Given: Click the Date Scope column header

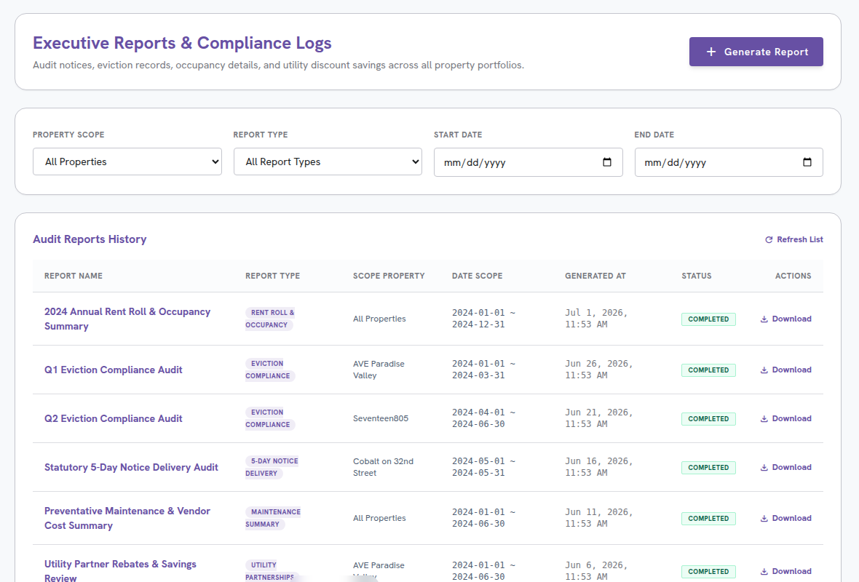Looking at the screenshot, I should pos(477,276).
